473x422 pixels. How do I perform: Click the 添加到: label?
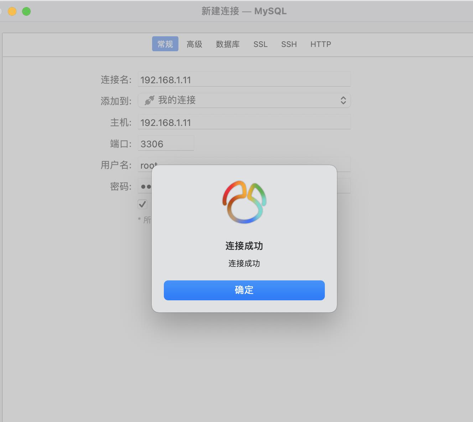coord(116,101)
